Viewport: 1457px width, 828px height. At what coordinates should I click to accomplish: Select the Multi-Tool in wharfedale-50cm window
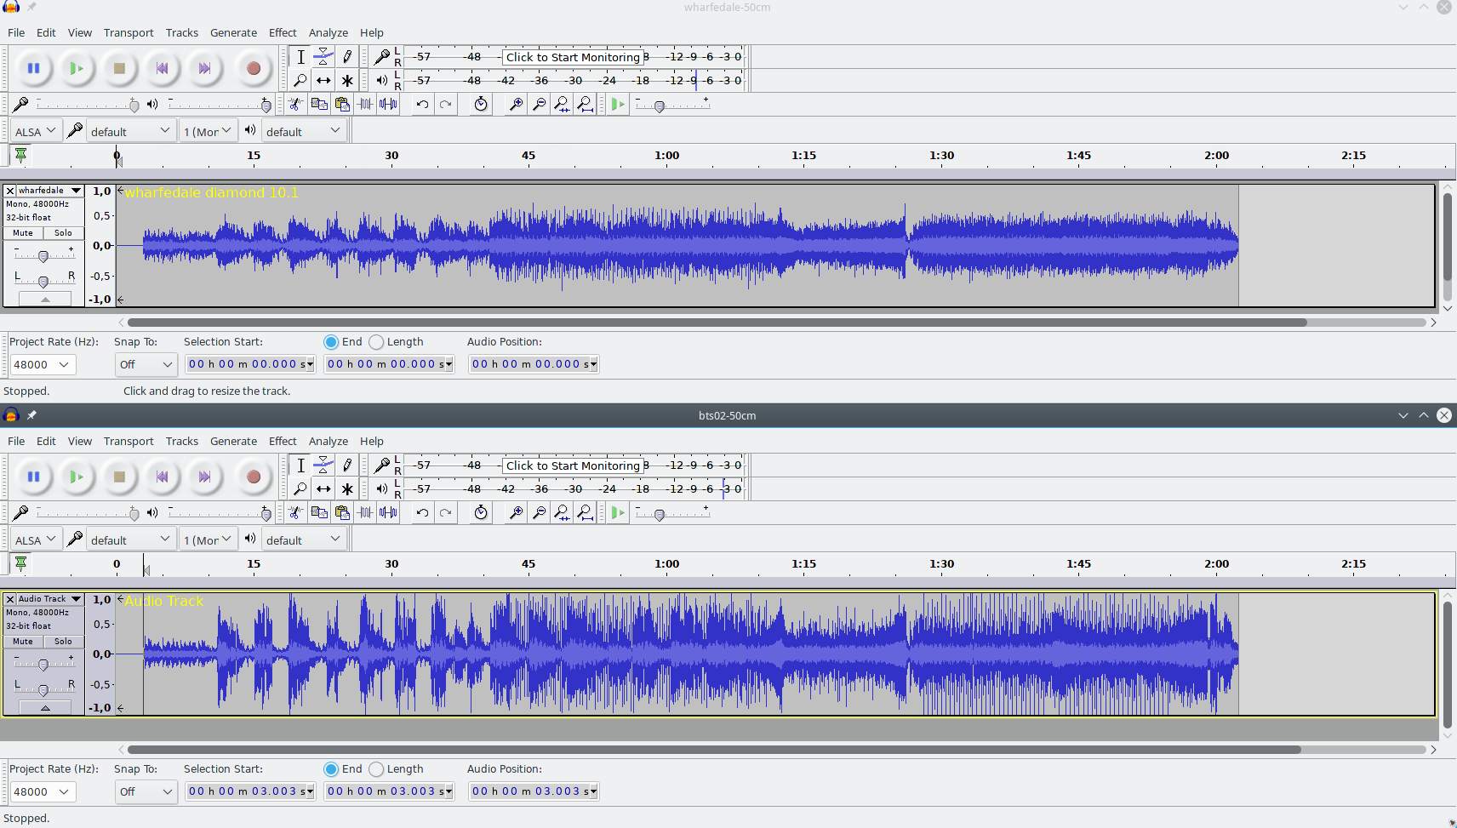point(347,81)
